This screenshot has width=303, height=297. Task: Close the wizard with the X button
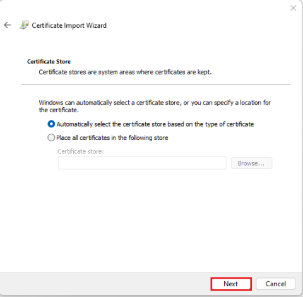293,8
